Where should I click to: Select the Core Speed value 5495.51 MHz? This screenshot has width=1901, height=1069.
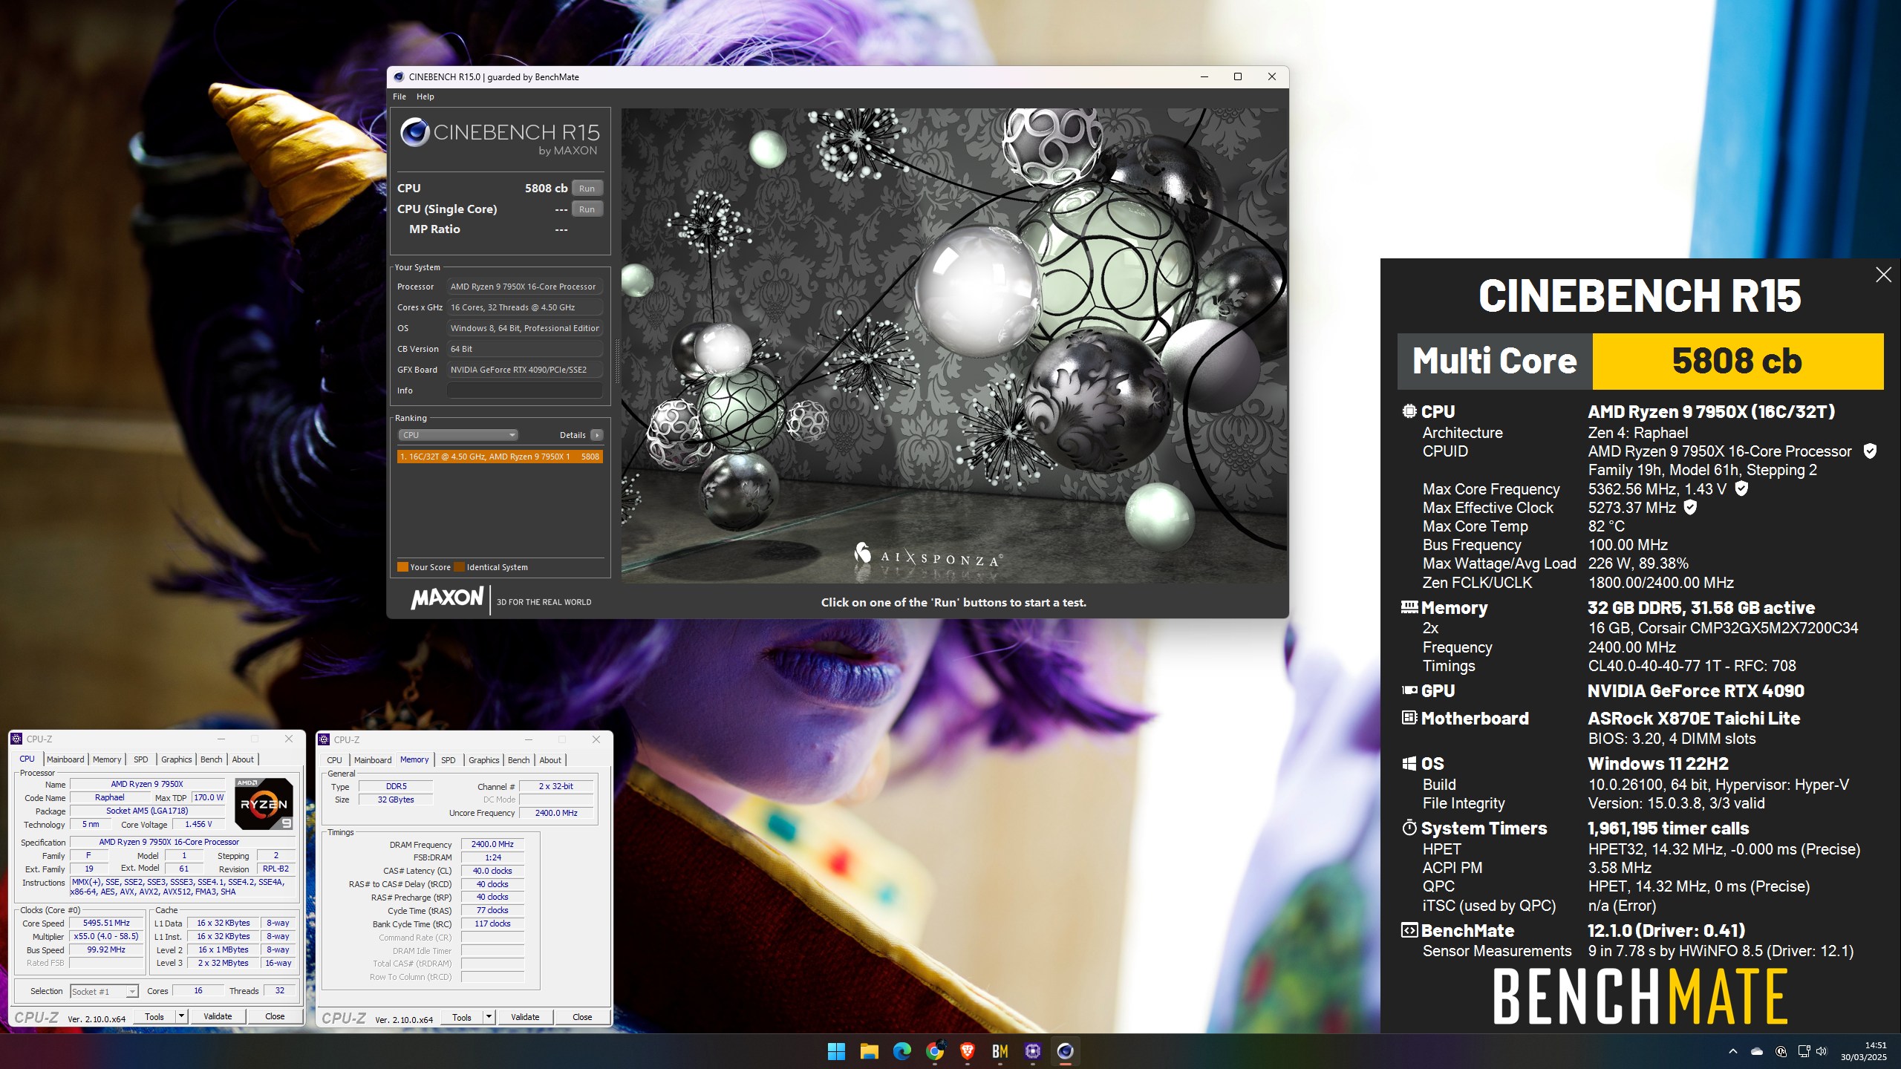pyautogui.click(x=106, y=923)
